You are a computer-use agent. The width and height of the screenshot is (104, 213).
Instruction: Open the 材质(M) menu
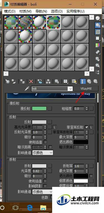click(26, 11)
